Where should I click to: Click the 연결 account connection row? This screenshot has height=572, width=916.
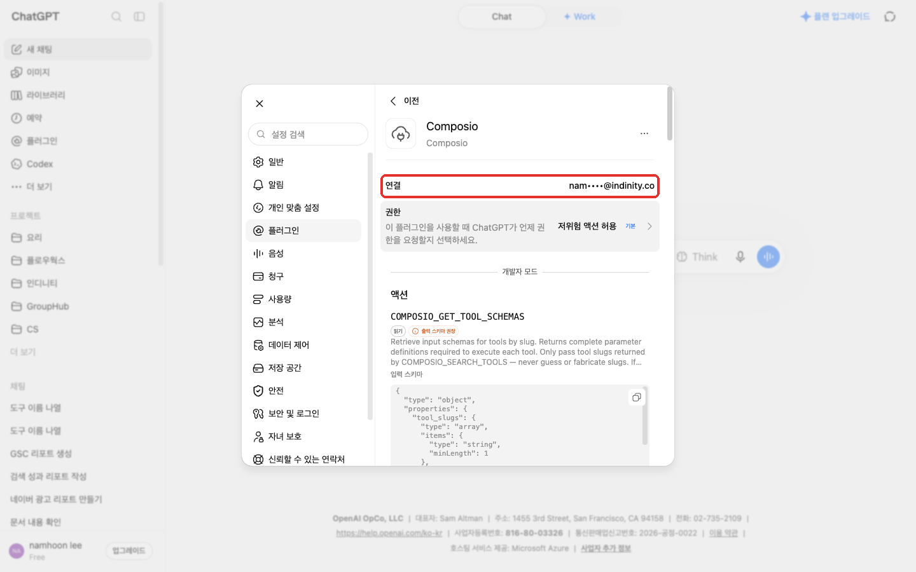coord(520,186)
